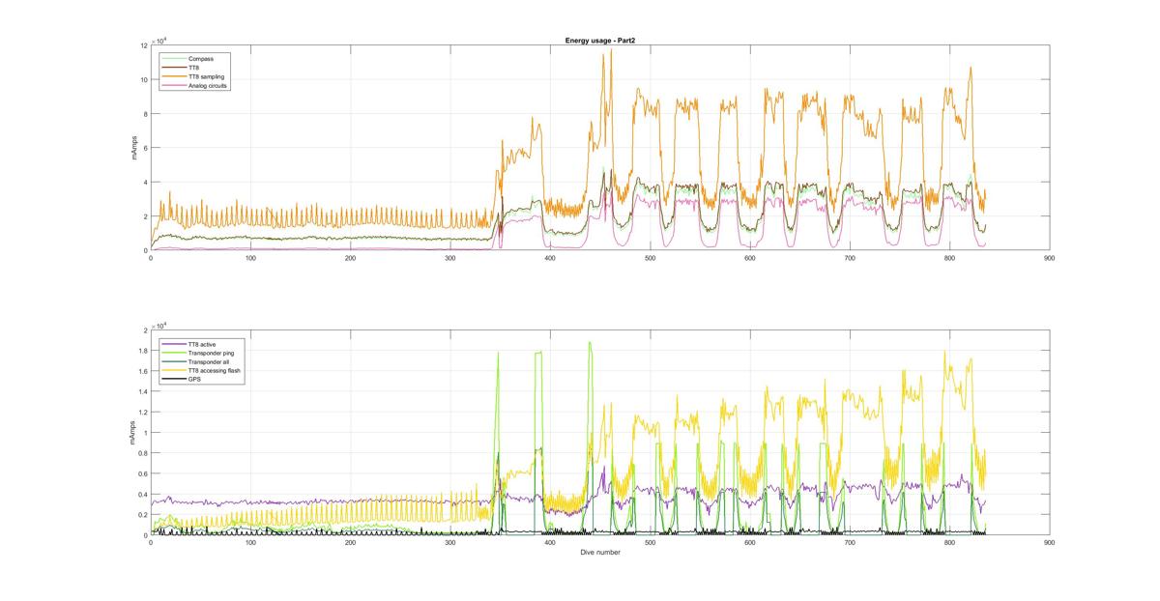Image resolution: width=1160 pixels, height=601 pixels.
Task: Click the 'Energy usage - Part2' chart title
Action: 599,41
